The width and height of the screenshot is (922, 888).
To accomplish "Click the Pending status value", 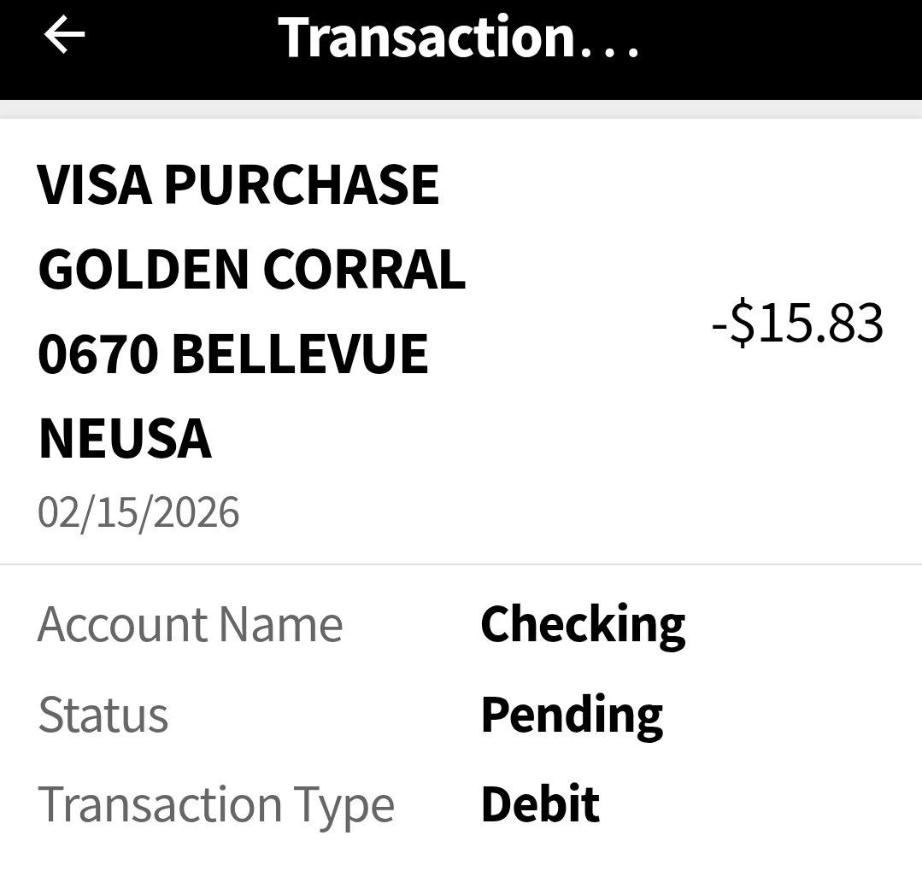I will pos(572,714).
